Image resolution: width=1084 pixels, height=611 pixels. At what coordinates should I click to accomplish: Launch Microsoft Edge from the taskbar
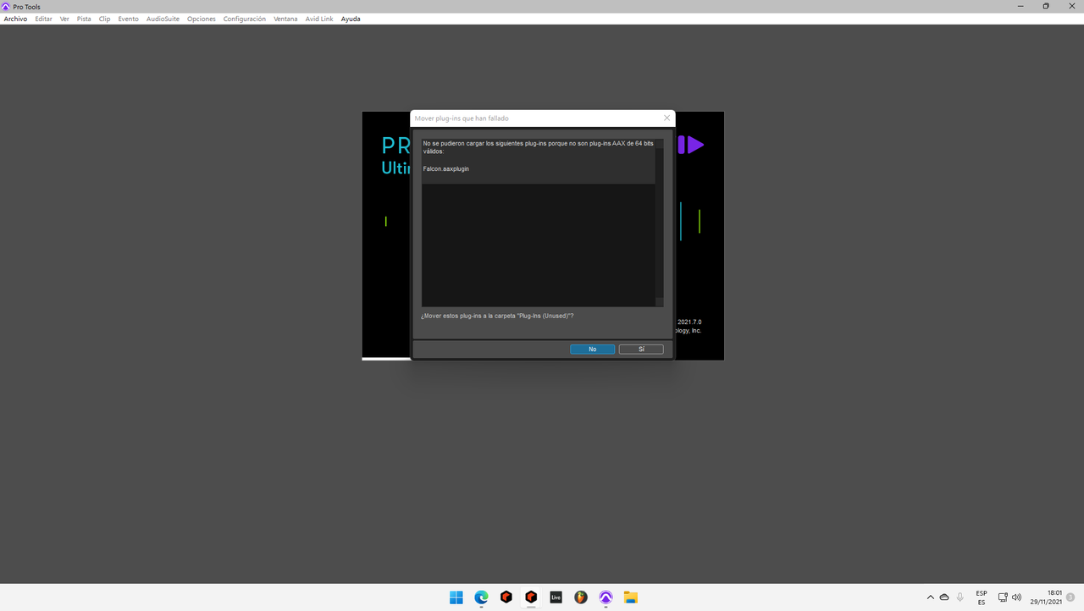point(481,597)
